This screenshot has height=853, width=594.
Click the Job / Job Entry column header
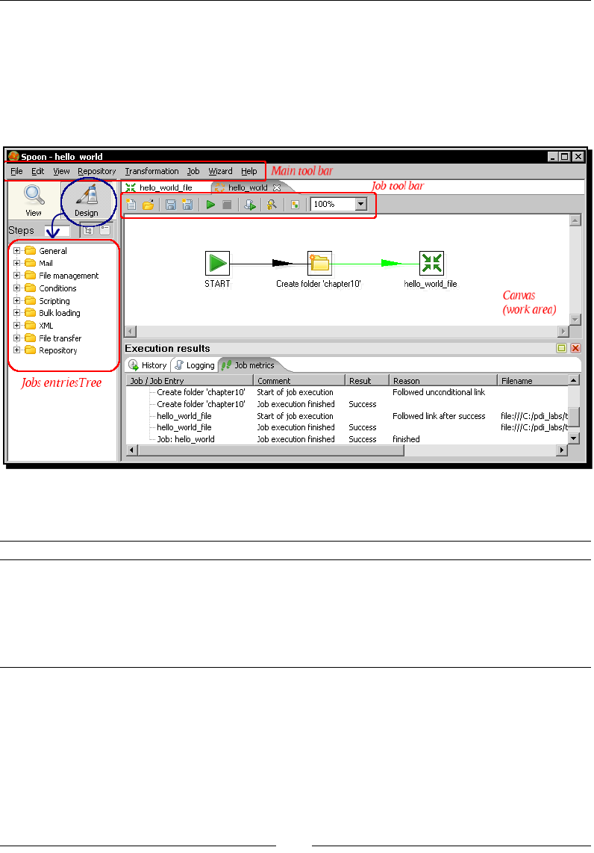[190, 381]
